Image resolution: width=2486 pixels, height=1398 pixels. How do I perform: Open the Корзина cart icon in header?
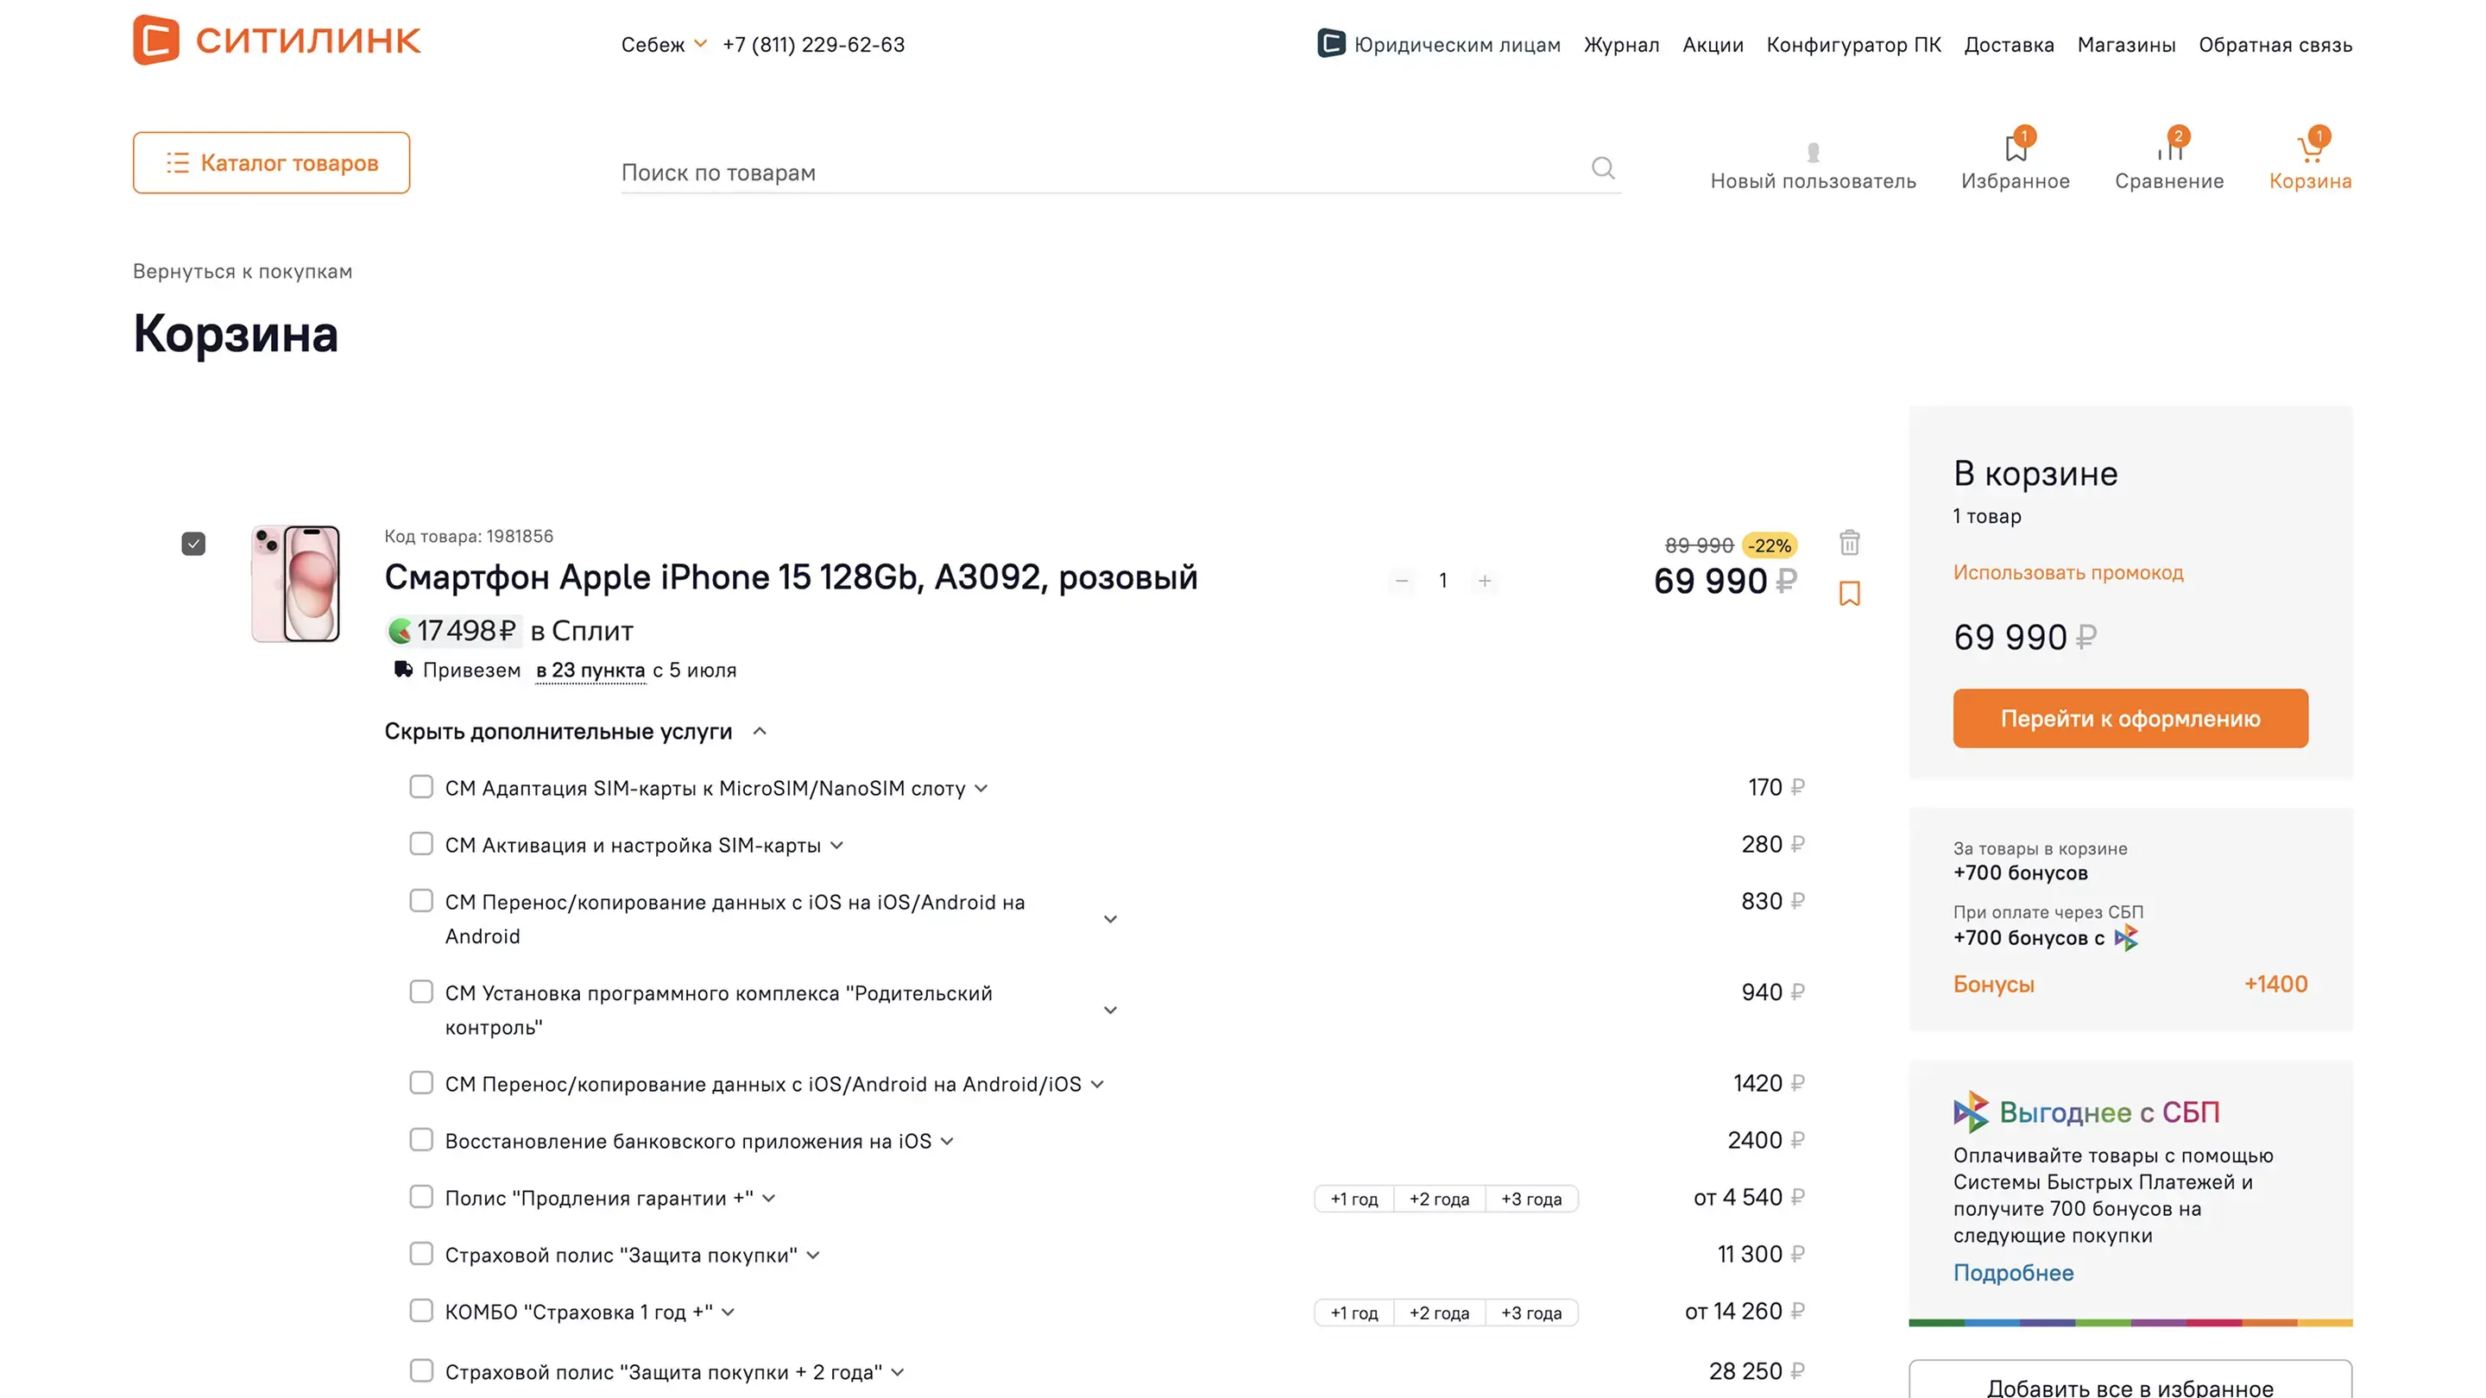pyautogui.click(x=2309, y=149)
